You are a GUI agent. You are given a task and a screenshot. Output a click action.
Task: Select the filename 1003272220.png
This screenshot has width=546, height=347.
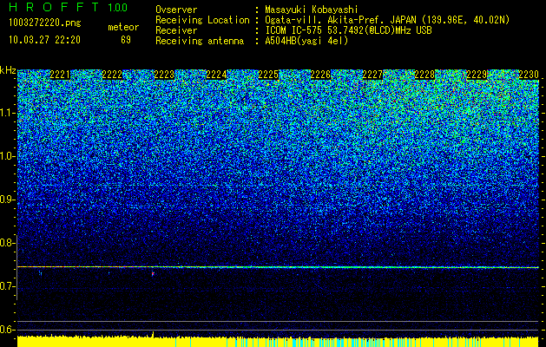[45, 23]
